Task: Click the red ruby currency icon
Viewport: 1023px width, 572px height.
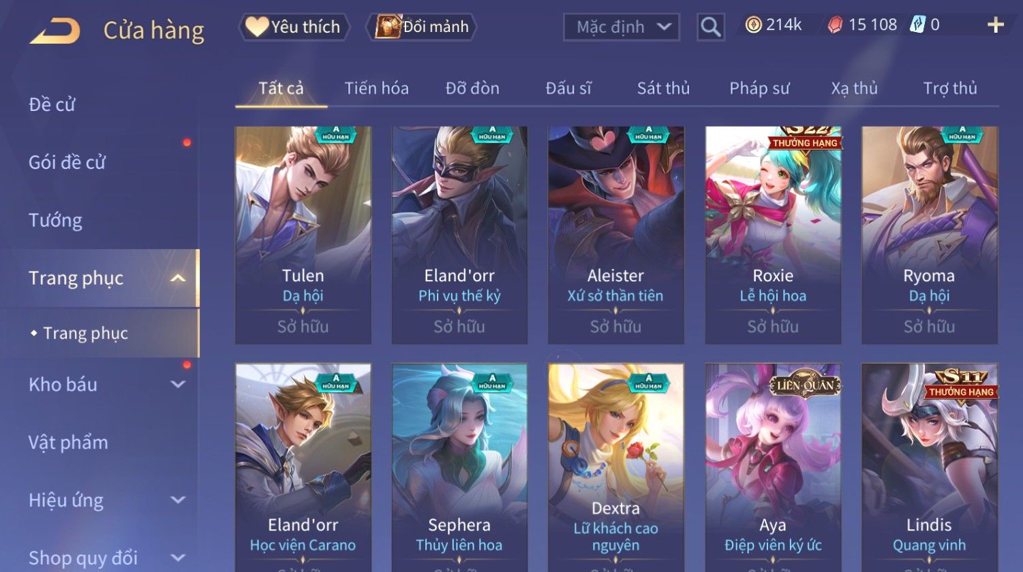Action: pos(835,25)
